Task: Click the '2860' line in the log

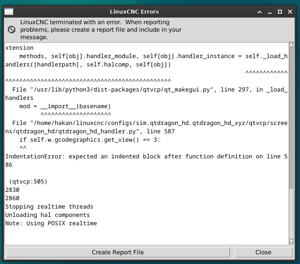Action: point(12,198)
